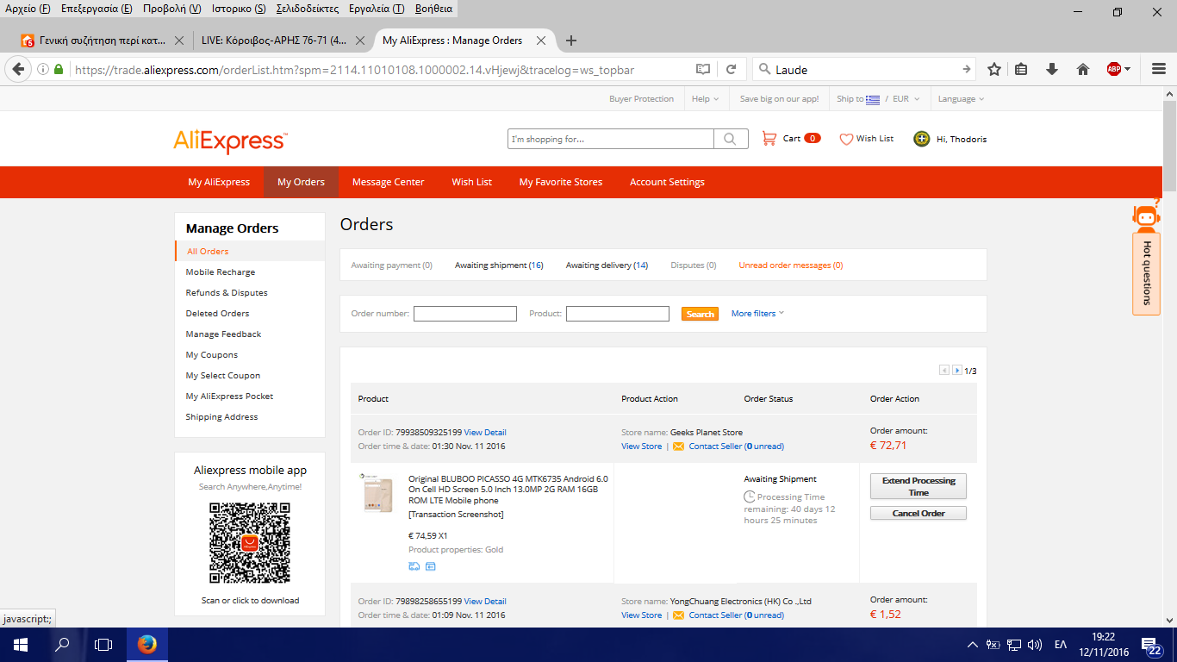Open the Ship to / EUR currency selector
Screen dimensions: 1177x662
[877, 99]
